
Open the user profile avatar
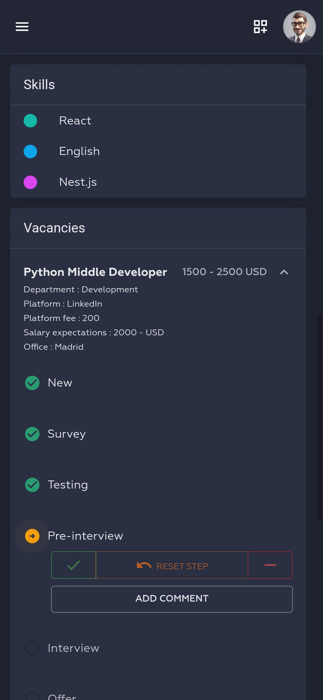299,27
